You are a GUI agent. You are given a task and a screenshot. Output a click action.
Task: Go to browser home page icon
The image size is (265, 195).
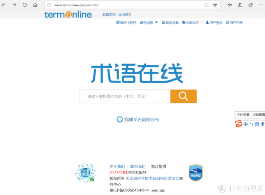point(35,5)
